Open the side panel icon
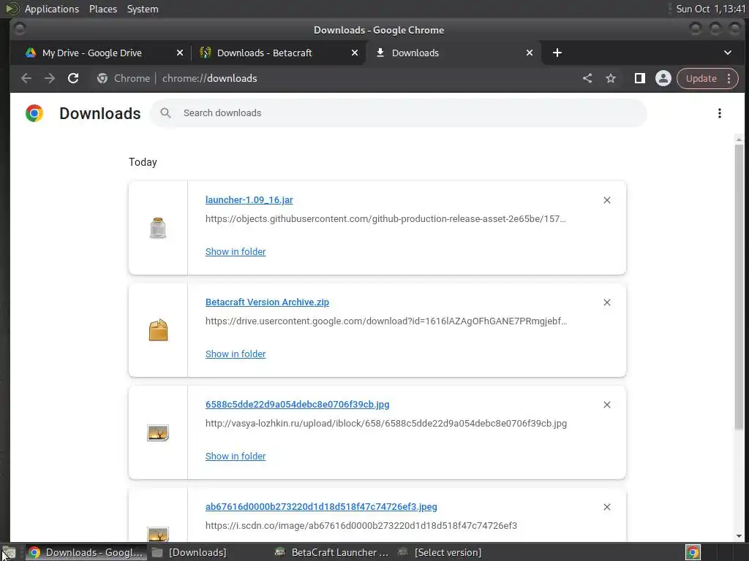Screen dimensions: 749x561 click(639, 78)
